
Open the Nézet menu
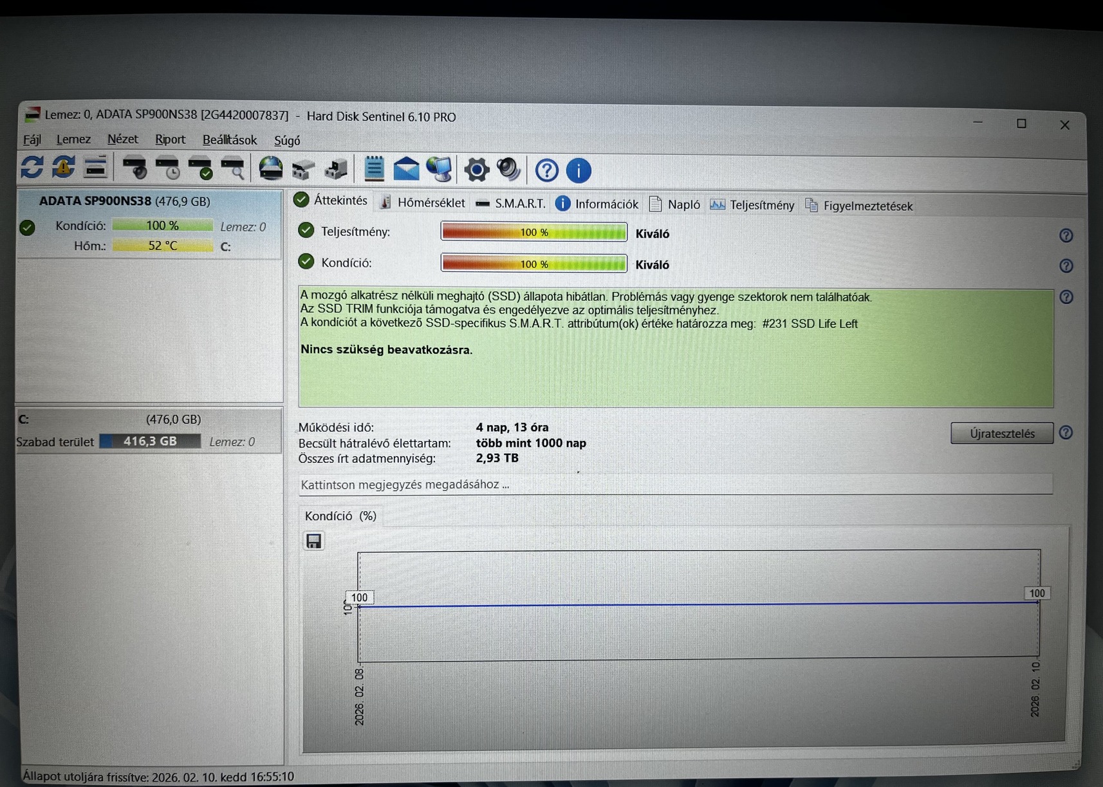click(x=122, y=140)
